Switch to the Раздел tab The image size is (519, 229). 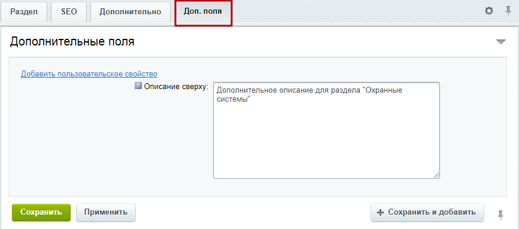(x=24, y=12)
